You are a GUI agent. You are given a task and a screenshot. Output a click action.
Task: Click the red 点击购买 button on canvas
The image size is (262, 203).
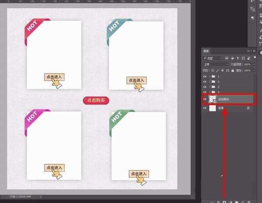point(96,101)
